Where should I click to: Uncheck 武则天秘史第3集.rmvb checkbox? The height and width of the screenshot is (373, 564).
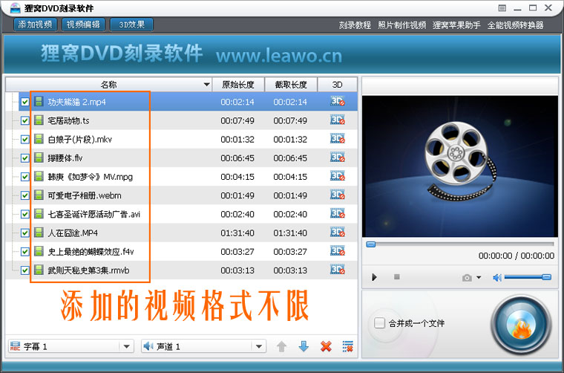click(x=24, y=270)
